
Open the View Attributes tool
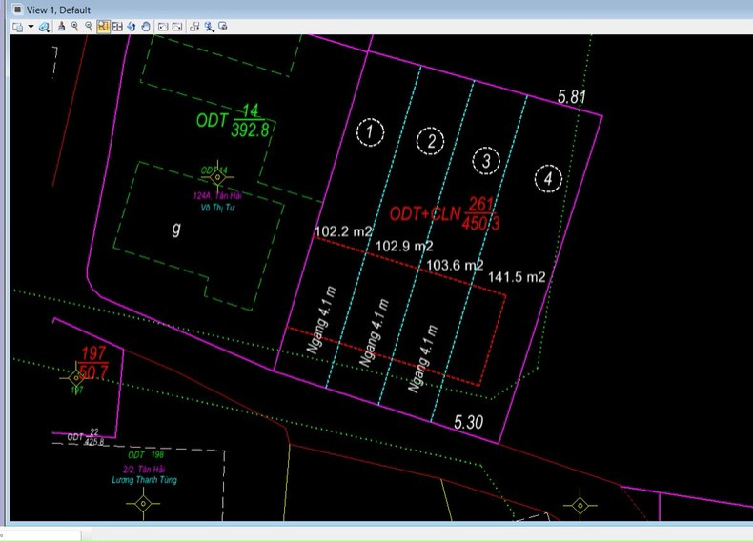[17, 27]
